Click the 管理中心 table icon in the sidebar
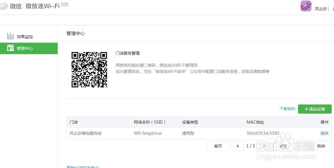 point(10,48)
